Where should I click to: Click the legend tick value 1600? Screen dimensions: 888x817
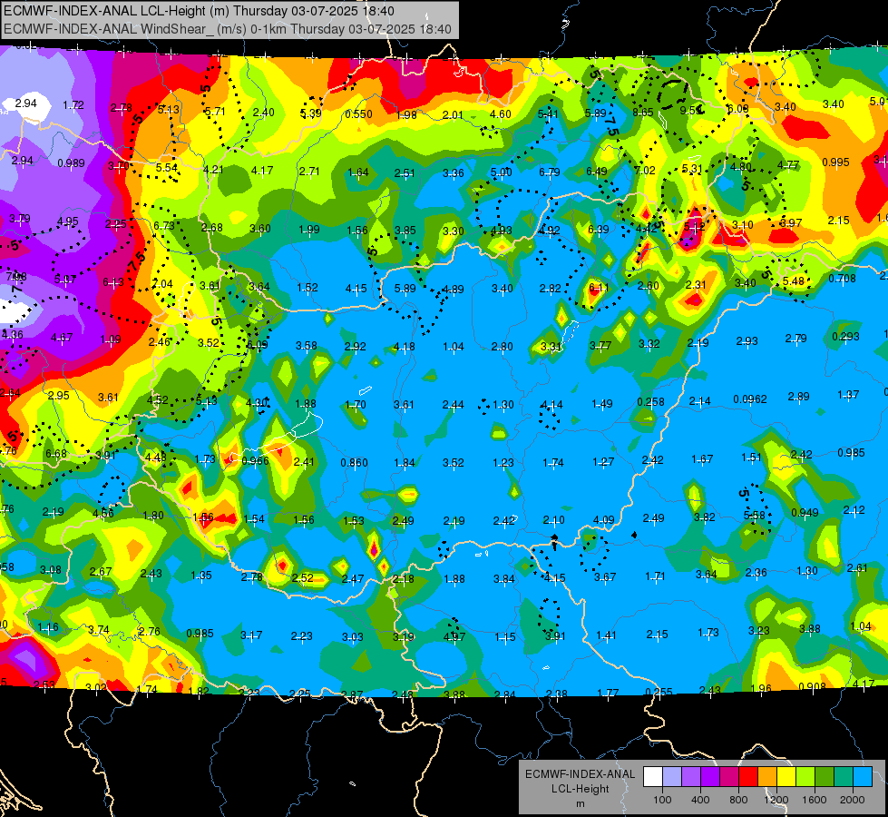coord(815,800)
